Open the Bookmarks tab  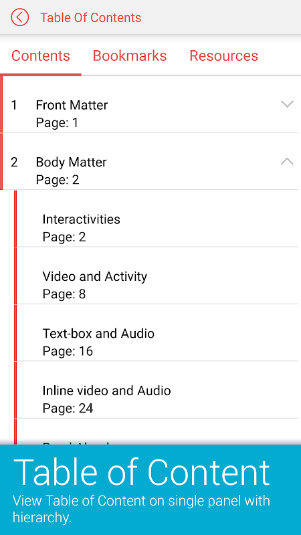coord(130,56)
